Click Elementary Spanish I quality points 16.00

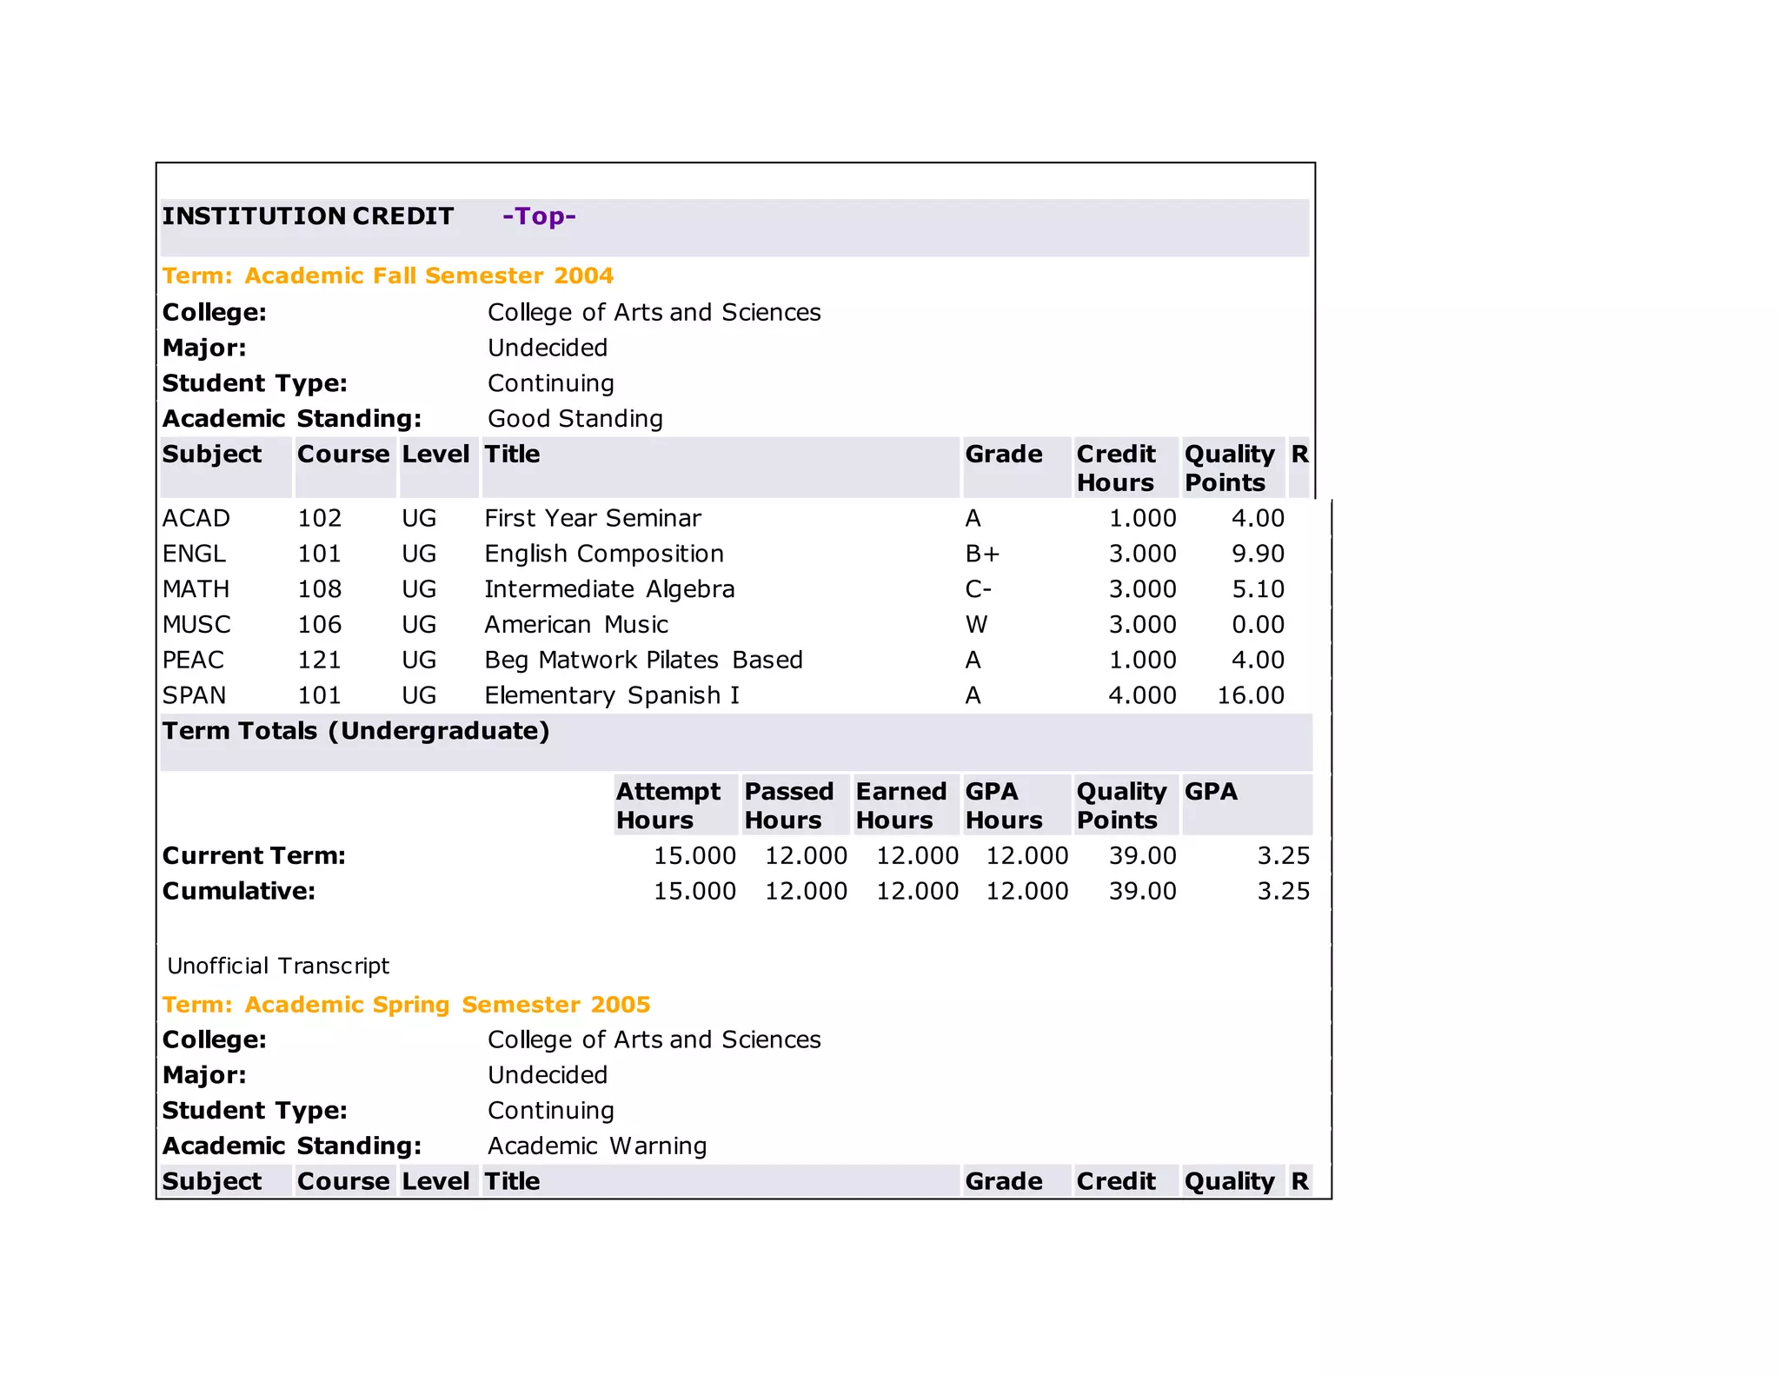[1250, 696]
